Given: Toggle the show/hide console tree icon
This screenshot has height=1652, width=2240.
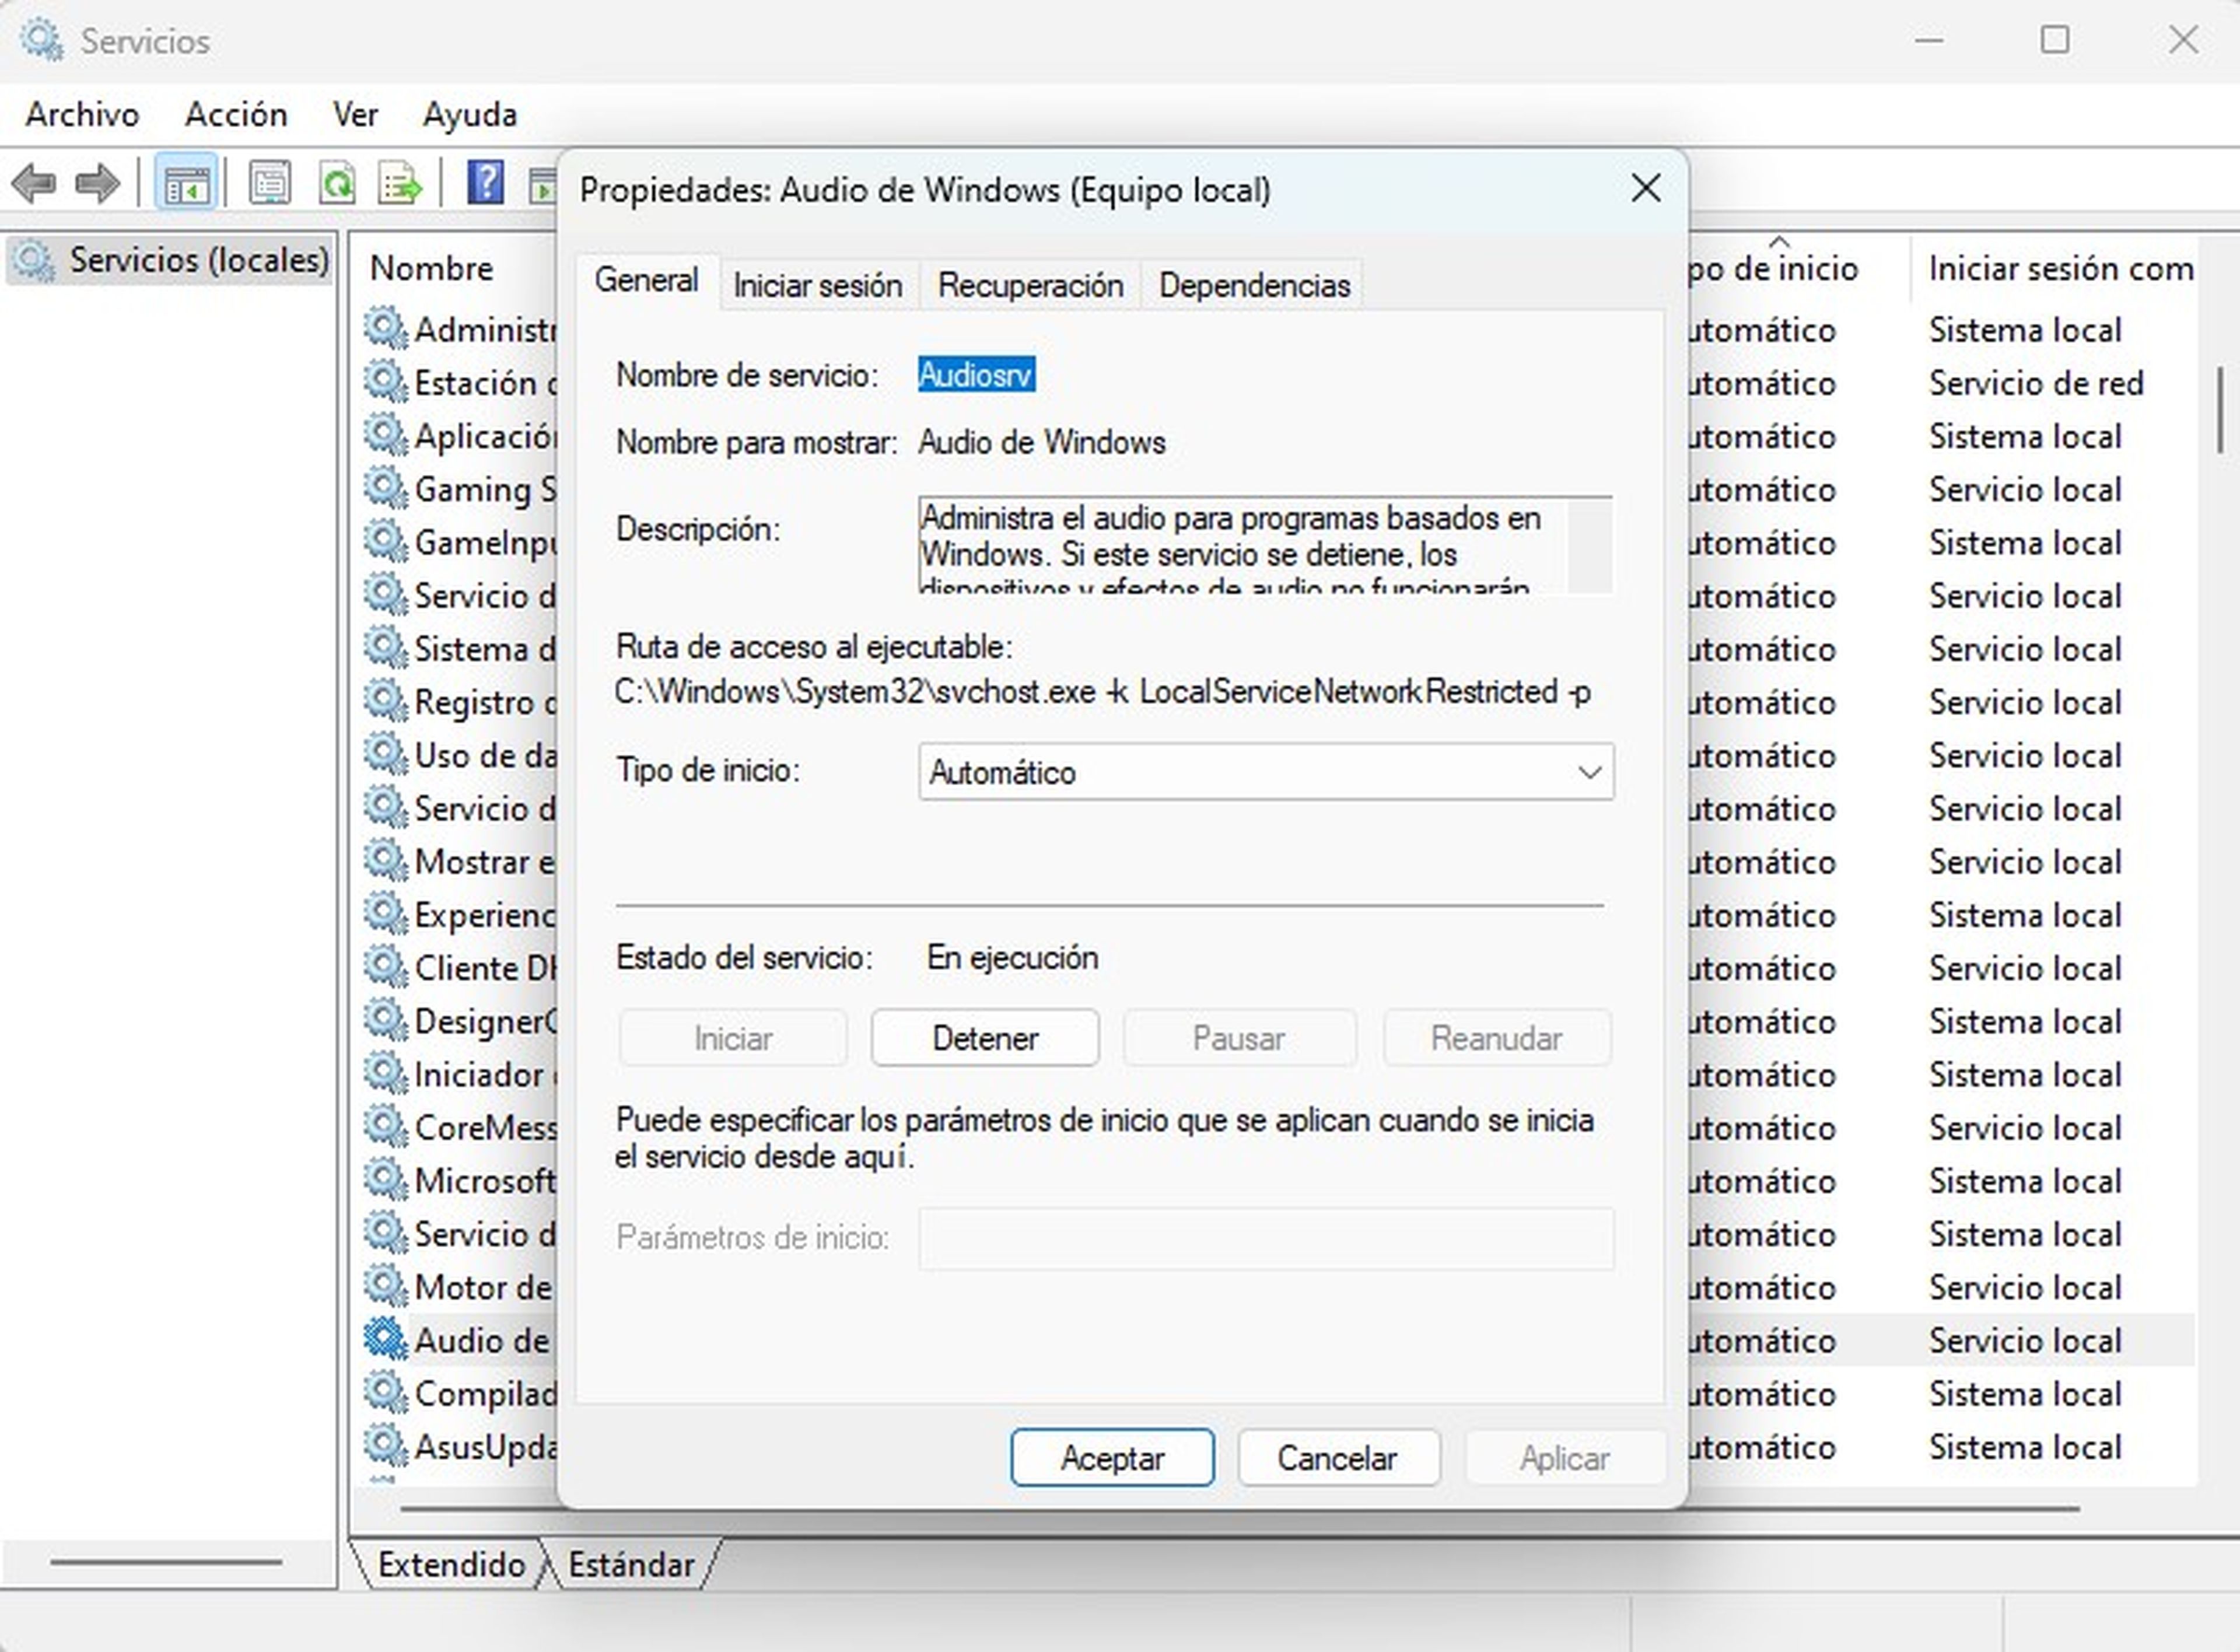Looking at the screenshot, I should (x=186, y=183).
